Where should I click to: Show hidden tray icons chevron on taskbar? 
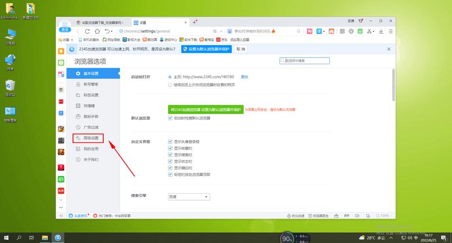click(x=391, y=238)
